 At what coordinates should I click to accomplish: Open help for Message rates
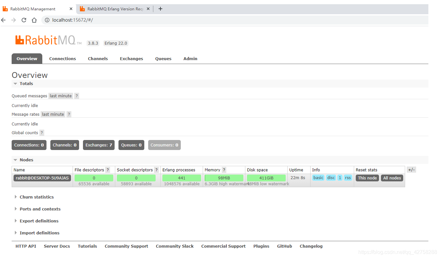pyautogui.click(x=69, y=114)
